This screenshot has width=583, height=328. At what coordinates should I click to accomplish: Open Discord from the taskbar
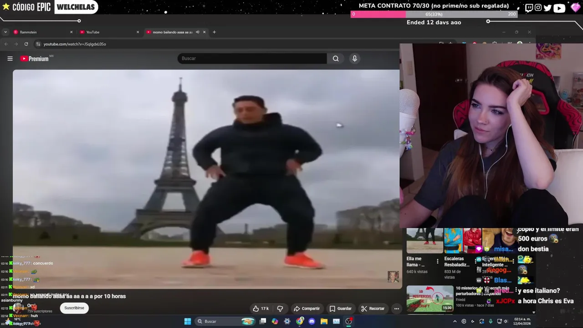tap(312, 321)
